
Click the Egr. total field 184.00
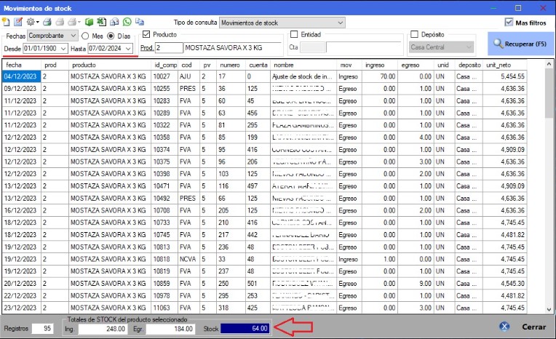pyautogui.click(x=170, y=329)
